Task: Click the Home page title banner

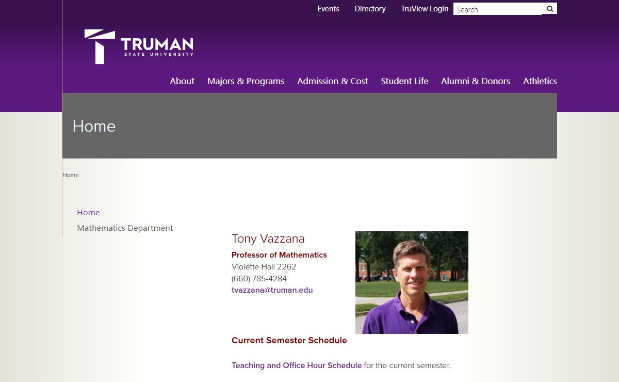Action: tap(309, 126)
